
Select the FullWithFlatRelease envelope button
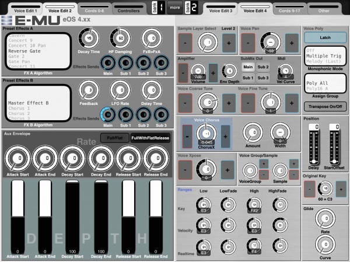pyautogui.click(x=150, y=138)
